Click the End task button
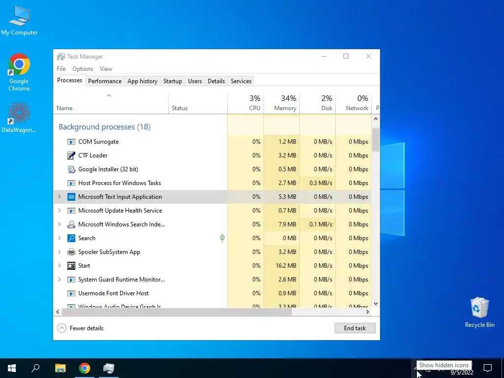Screen dimensions: 504x378 click(x=355, y=328)
